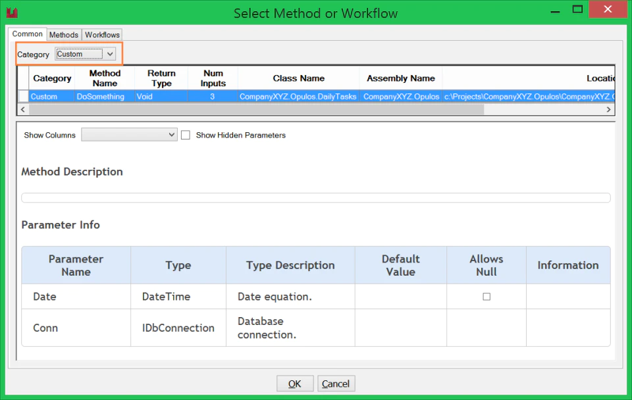Image resolution: width=632 pixels, height=400 pixels.
Task: Click the Num Inputs column header
Action: [213, 78]
